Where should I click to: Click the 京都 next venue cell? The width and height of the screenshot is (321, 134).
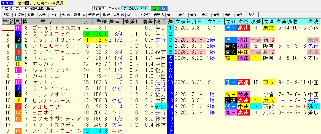tap(268, 113)
